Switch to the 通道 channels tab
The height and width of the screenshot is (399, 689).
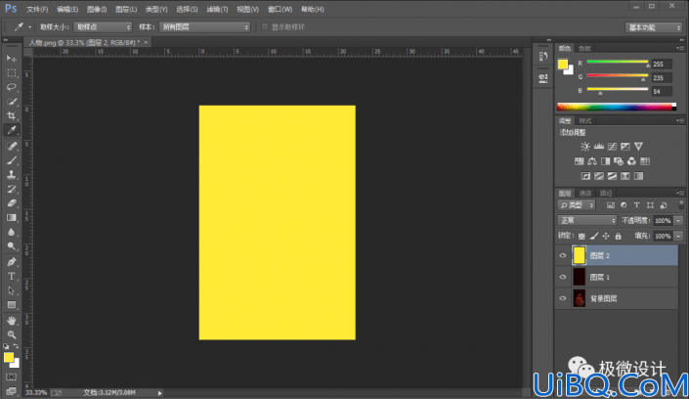[x=585, y=193]
